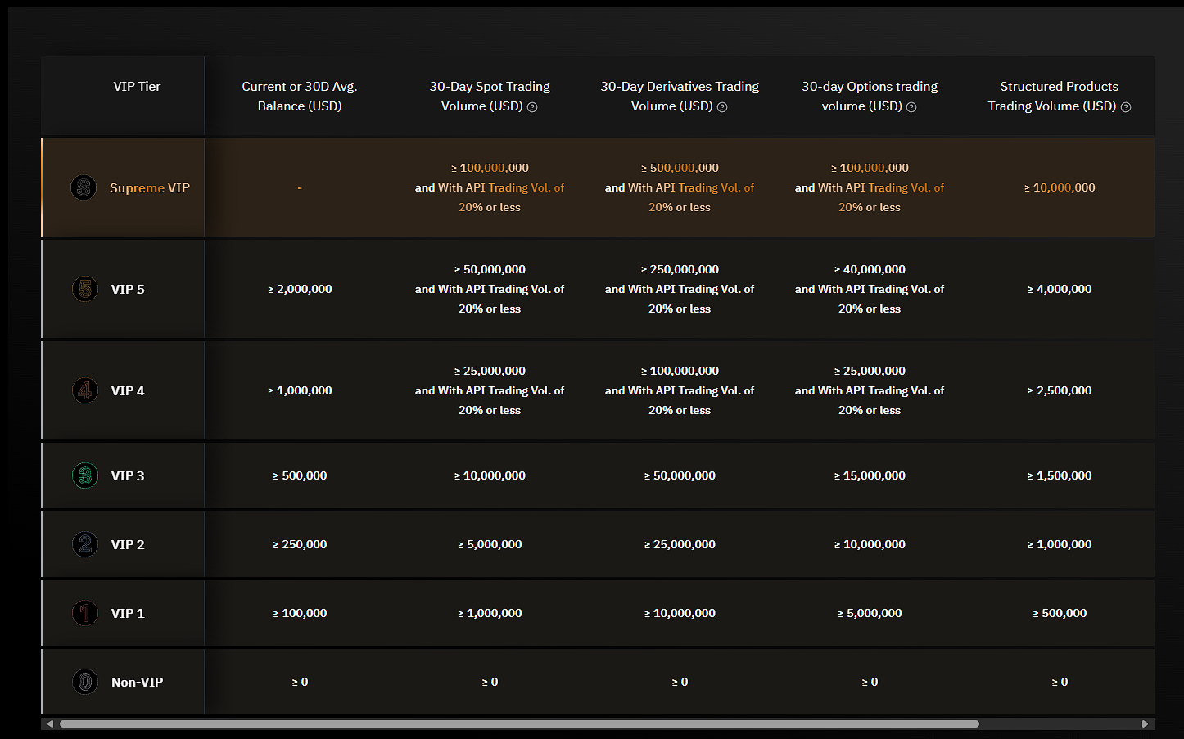Select the highlighted Supreme VIP row
The width and height of the screenshot is (1184, 739).
pyautogui.click(x=598, y=187)
